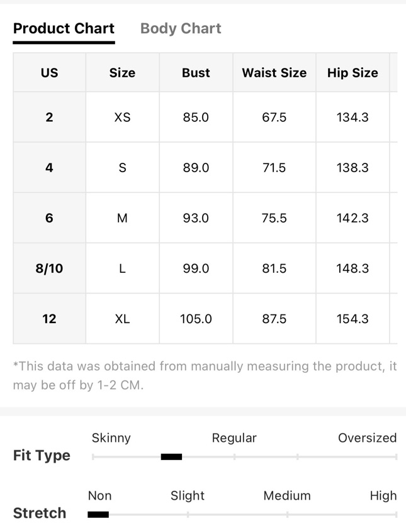Click the manual measurement disclaimer note
The height and width of the screenshot is (528, 406).
[205, 375]
